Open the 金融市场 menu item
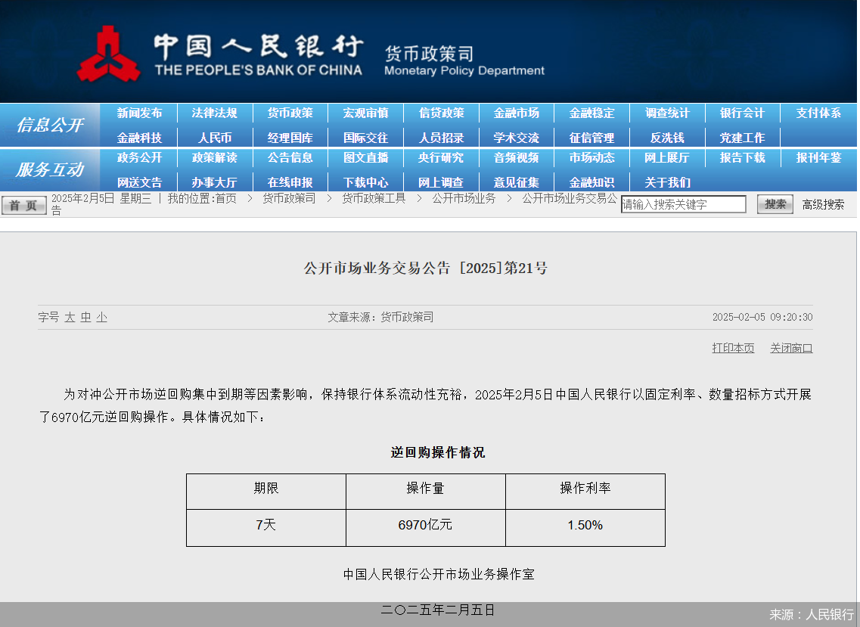This screenshot has width=860, height=627. (517, 113)
